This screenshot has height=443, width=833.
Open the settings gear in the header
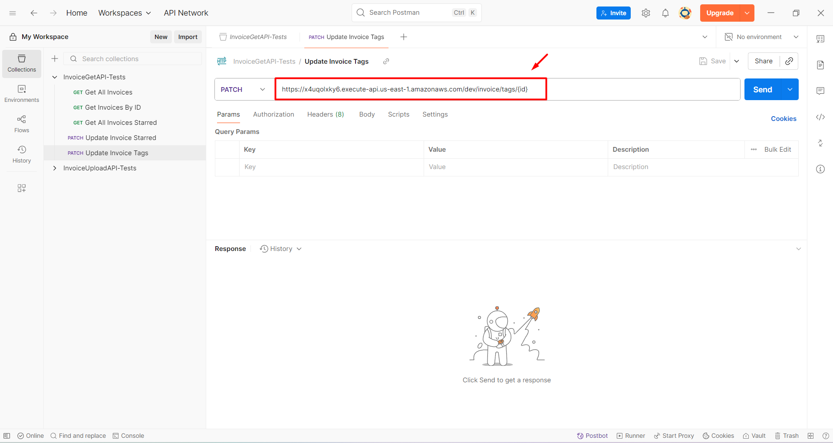[x=645, y=13]
